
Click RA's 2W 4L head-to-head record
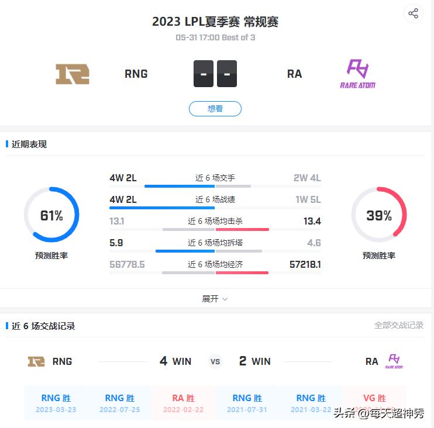[x=307, y=178]
